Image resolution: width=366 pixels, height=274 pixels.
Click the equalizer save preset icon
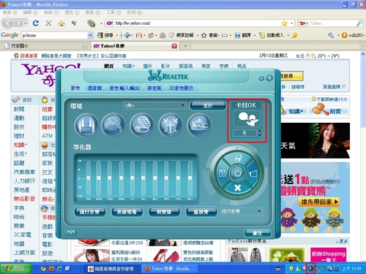[222, 173]
